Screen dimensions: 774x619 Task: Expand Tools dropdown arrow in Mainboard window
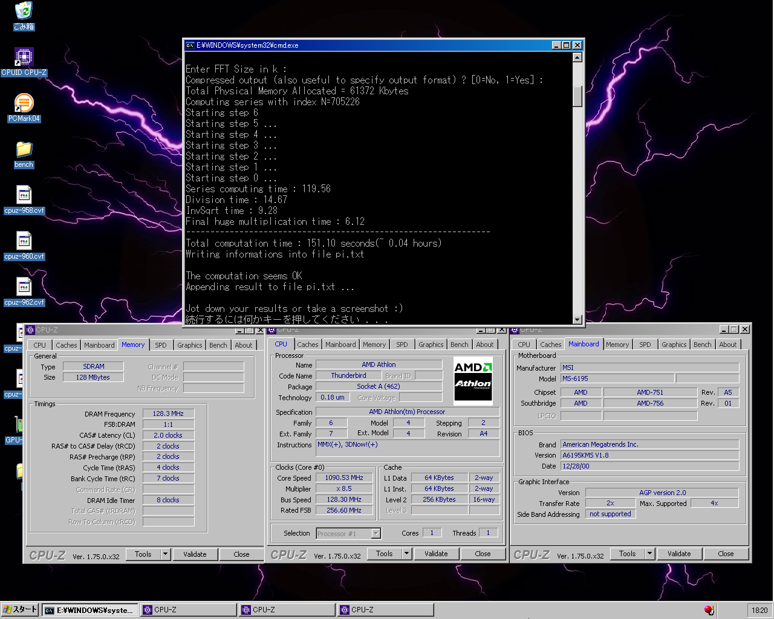click(x=650, y=554)
